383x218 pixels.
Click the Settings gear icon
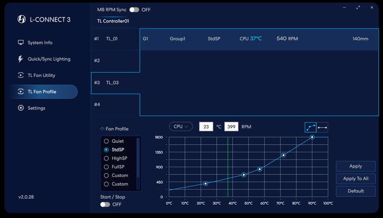click(21, 108)
